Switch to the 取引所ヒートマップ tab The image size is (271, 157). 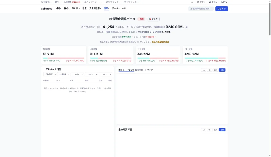[144, 70]
